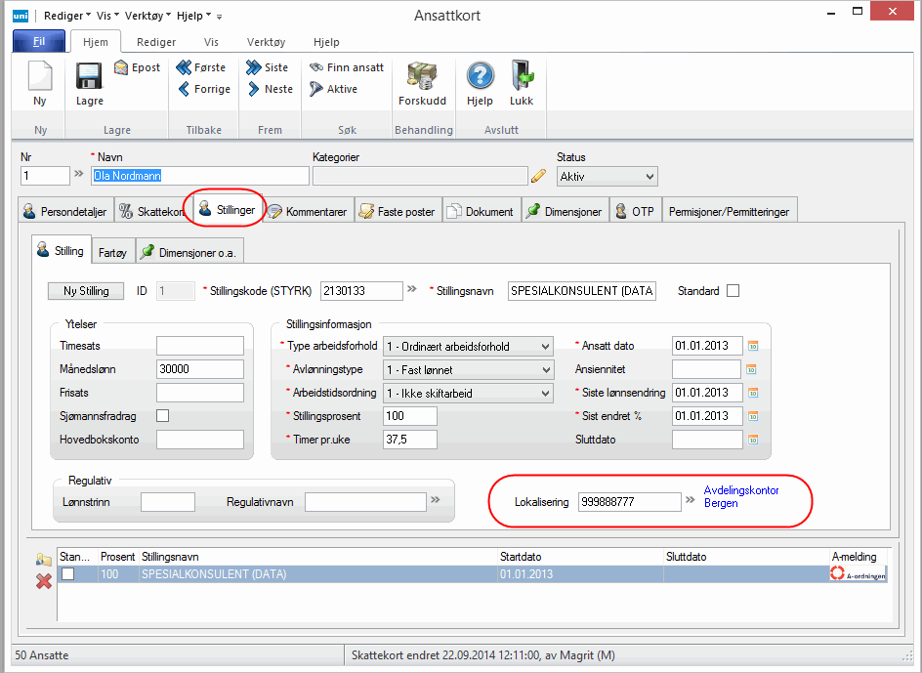Click the A-ordningen icon in position row

858,574
